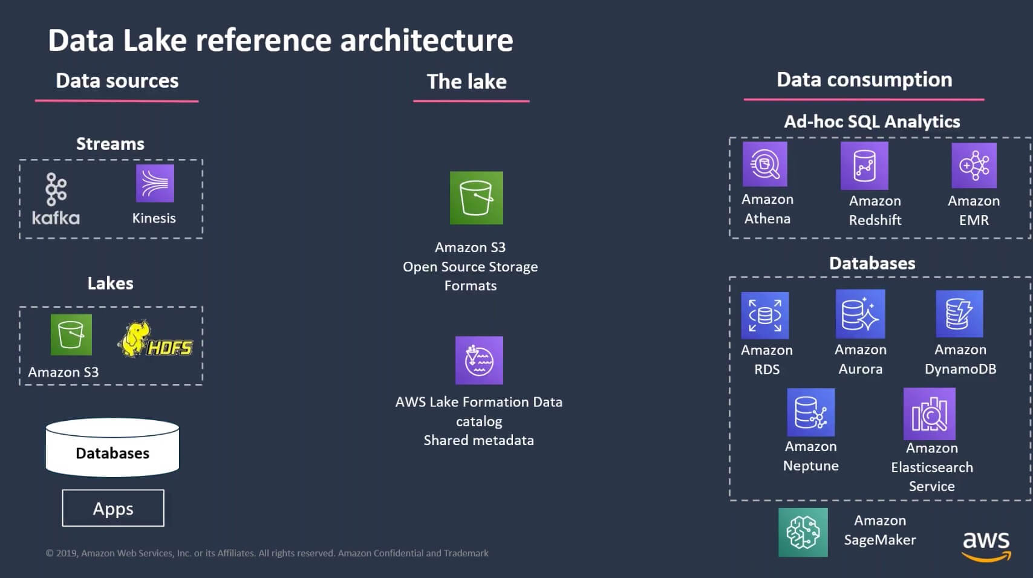Click the Data Lake reference architecture title
The height and width of the screenshot is (578, 1033).
tap(281, 41)
